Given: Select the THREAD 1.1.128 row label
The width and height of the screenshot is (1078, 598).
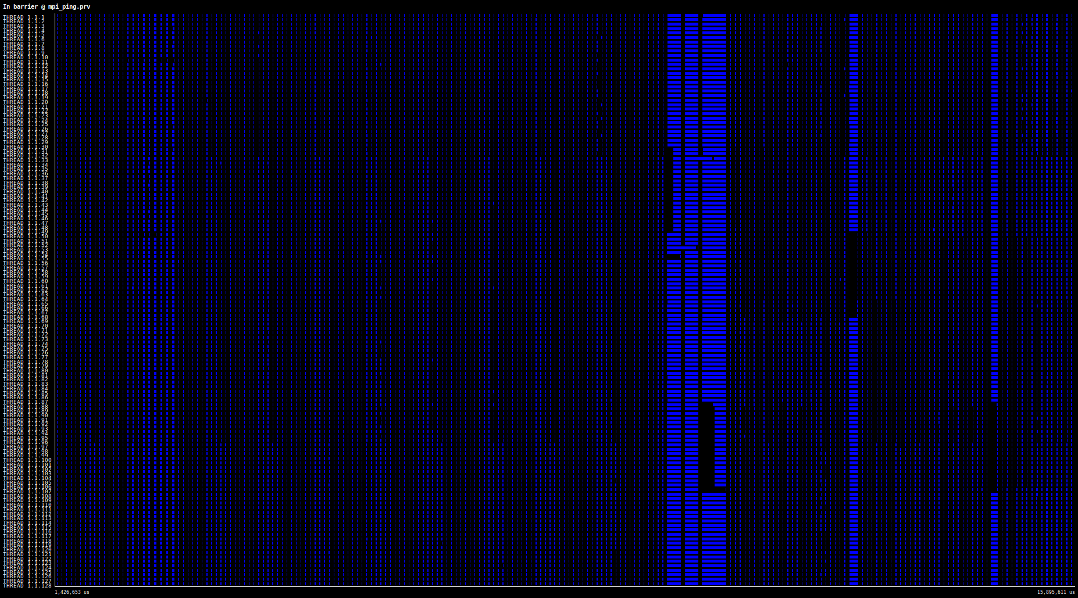Looking at the screenshot, I should pos(27,585).
